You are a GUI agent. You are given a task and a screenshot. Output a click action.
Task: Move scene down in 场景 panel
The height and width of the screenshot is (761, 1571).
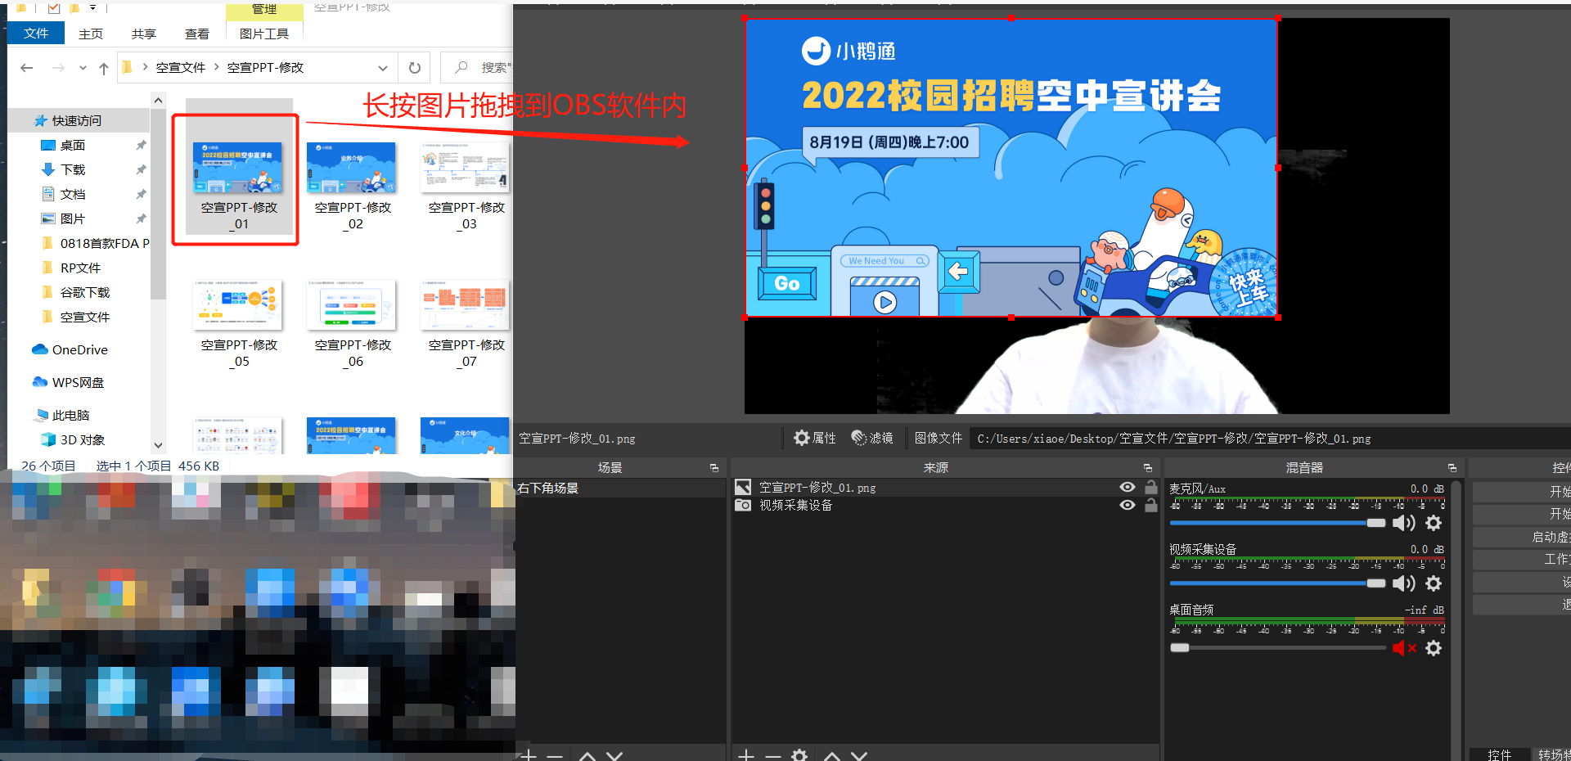tap(614, 755)
